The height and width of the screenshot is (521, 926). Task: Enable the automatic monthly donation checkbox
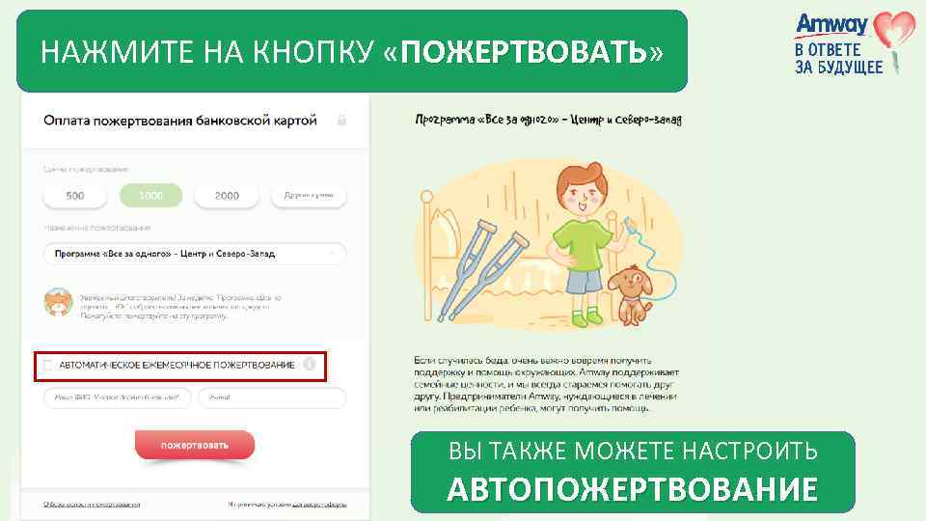[48, 365]
